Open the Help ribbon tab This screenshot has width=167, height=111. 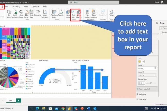pos(45,6)
